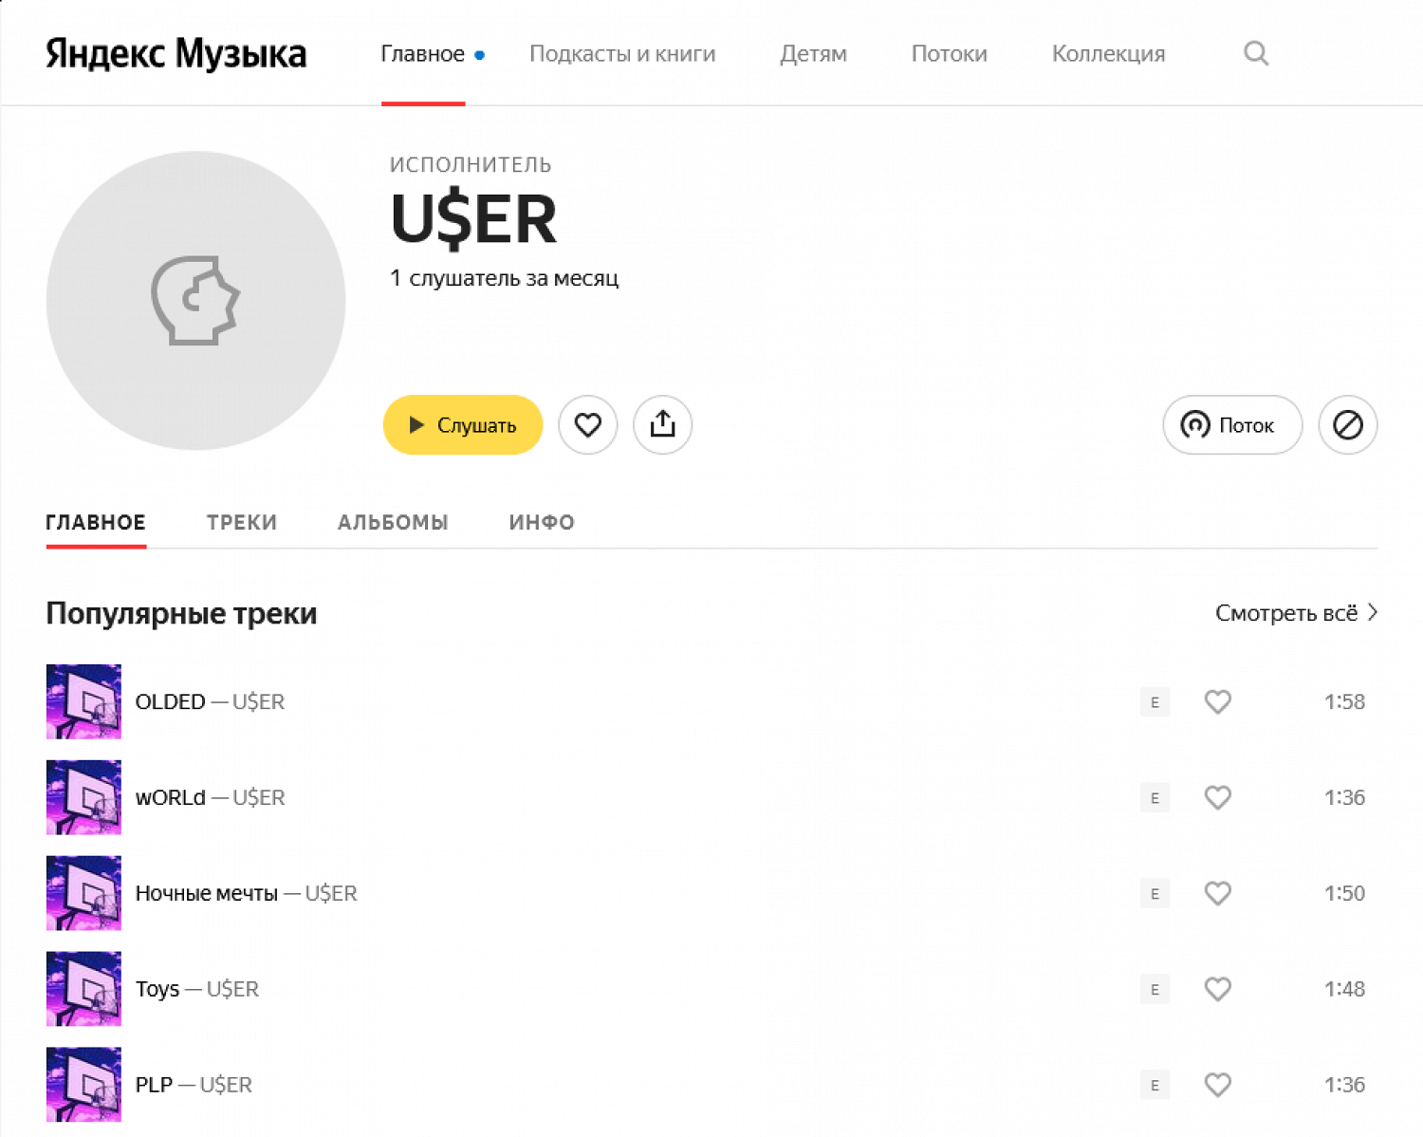Viewport: 1423px width, 1137px height.
Task: Click the share artist icon
Action: pos(662,424)
